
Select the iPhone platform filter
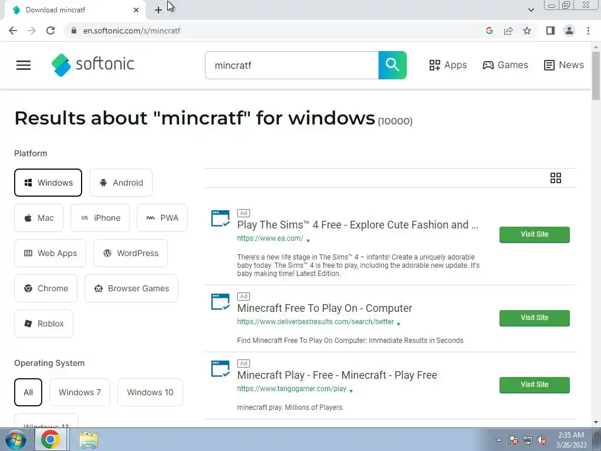tap(100, 218)
